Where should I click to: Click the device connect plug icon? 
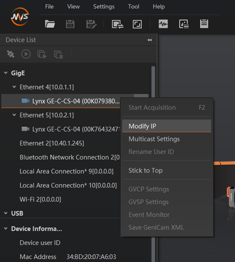click(x=11, y=54)
